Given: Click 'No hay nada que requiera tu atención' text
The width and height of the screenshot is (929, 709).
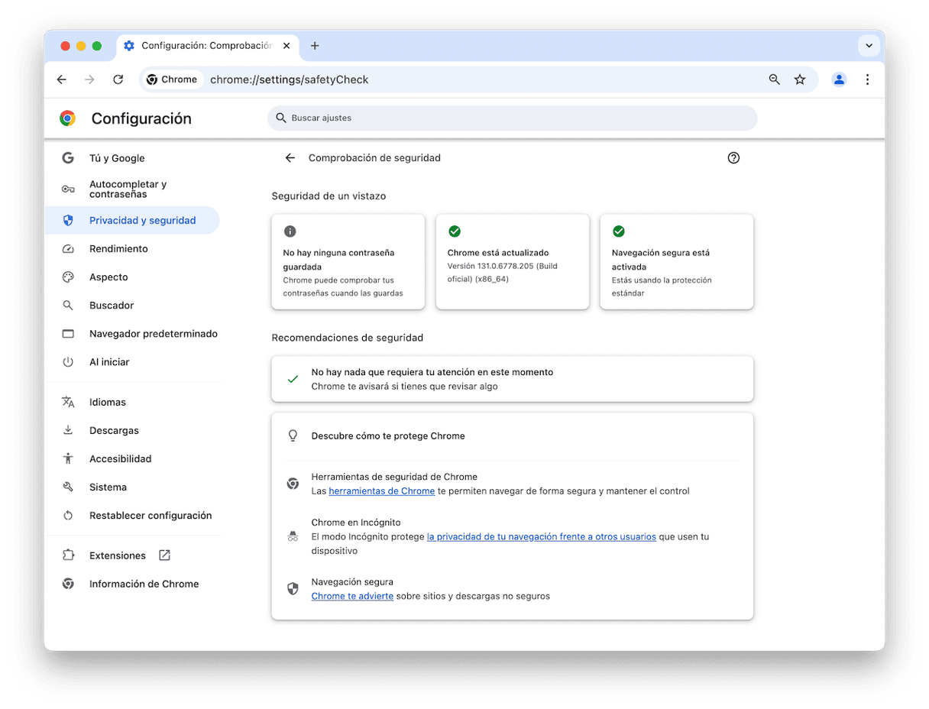Looking at the screenshot, I should click(432, 373).
